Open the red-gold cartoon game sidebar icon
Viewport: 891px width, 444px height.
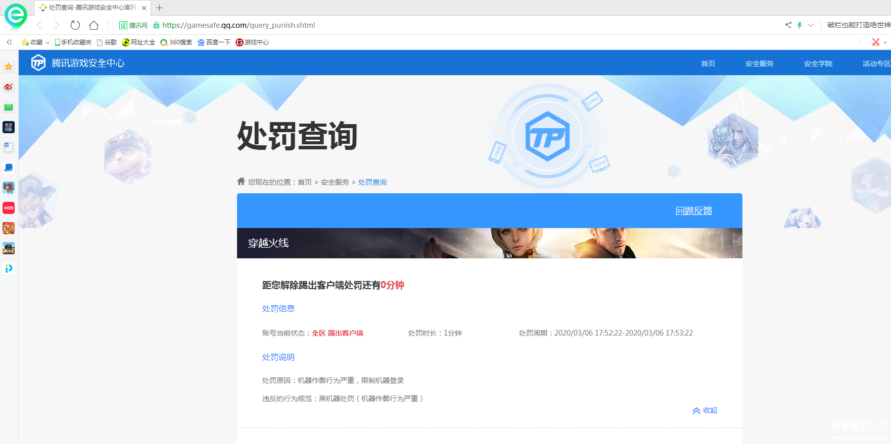9,228
